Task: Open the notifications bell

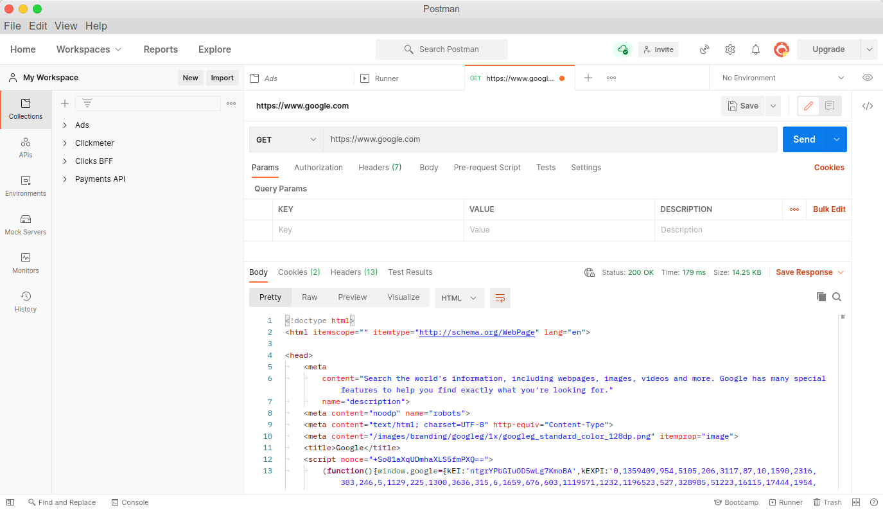Action: (x=756, y=49)
